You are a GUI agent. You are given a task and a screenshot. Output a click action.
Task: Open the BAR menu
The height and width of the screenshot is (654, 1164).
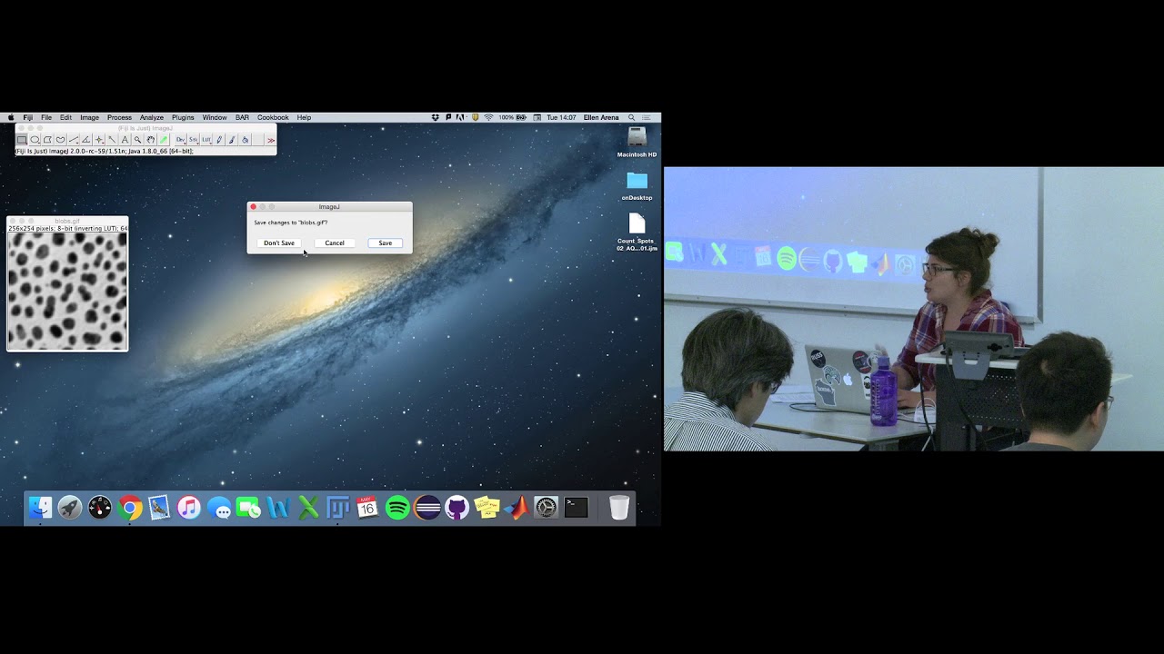(x=242, y=117)
